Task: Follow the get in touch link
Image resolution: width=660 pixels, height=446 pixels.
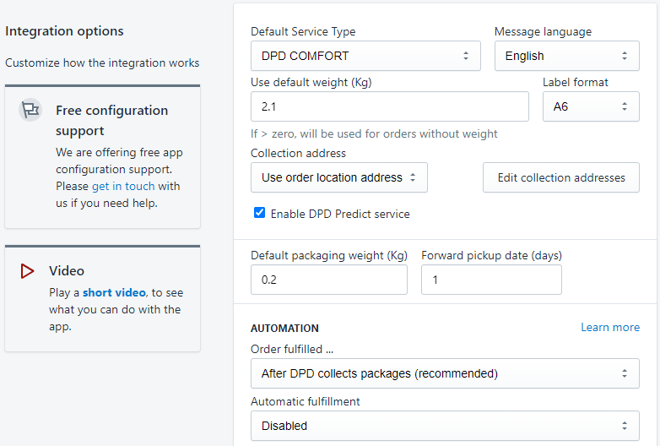Action: (123, 186)
